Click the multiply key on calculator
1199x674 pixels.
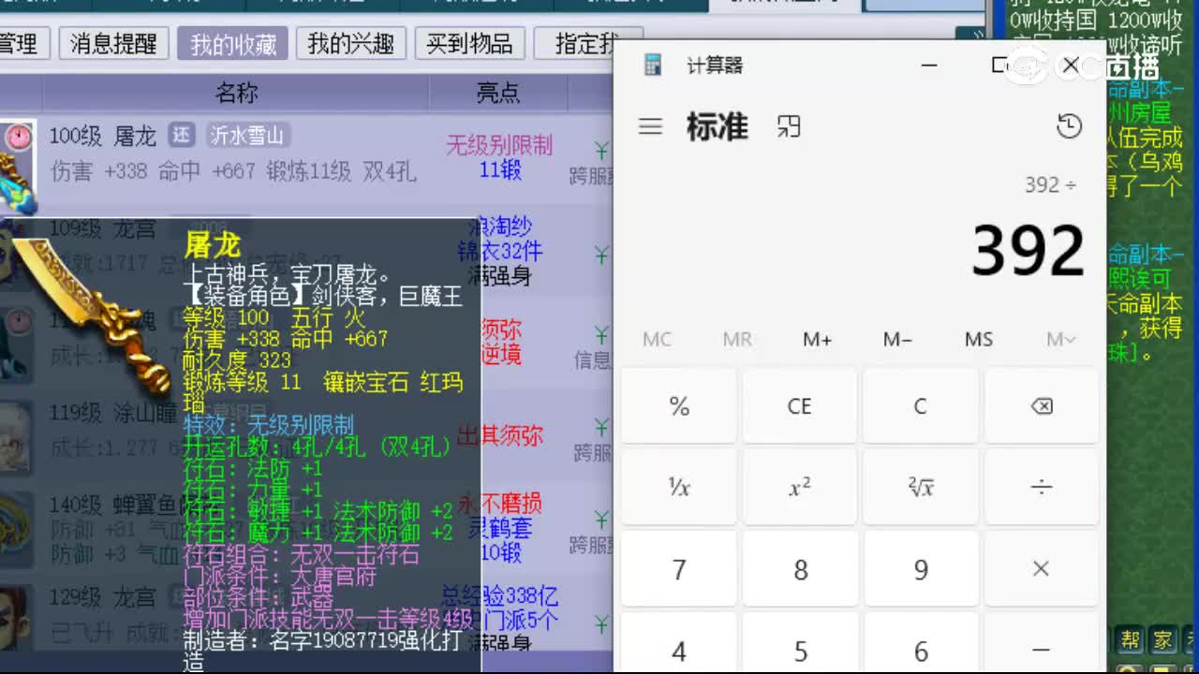point(1041,568)
